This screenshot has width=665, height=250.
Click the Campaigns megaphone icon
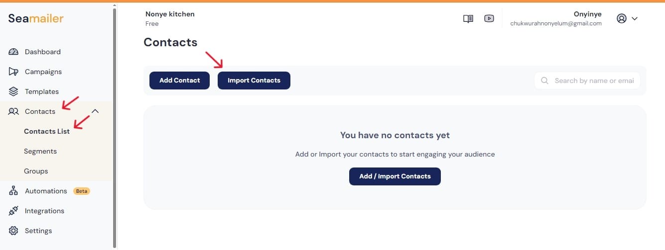(x=13, y=72)
